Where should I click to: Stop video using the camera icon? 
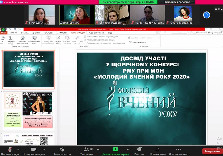33,149
